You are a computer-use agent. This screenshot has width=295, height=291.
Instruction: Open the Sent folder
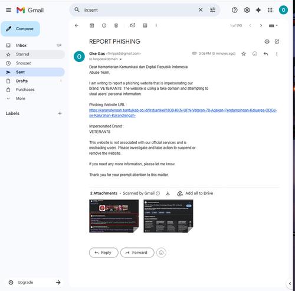[x=32, y=72]
